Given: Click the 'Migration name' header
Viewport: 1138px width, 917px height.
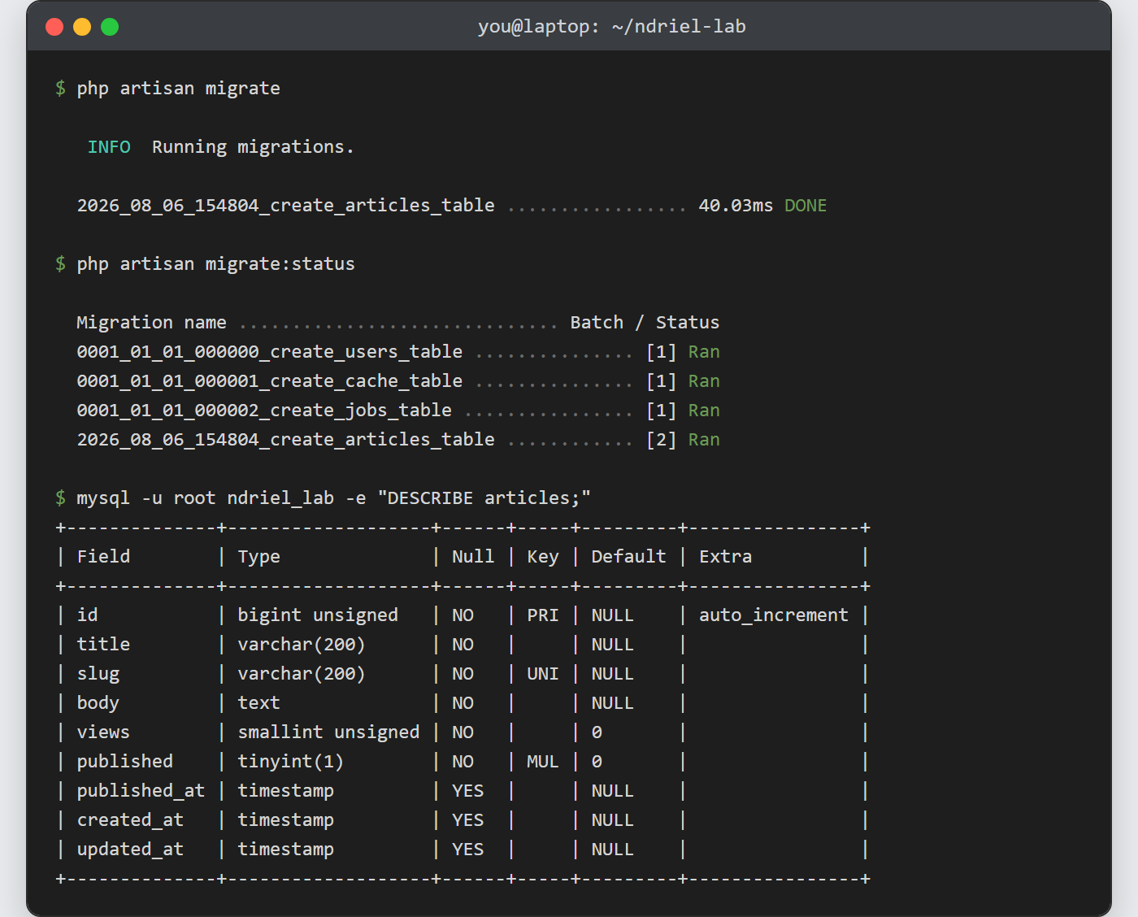Looking at the screenshot, I should point(151,323).
